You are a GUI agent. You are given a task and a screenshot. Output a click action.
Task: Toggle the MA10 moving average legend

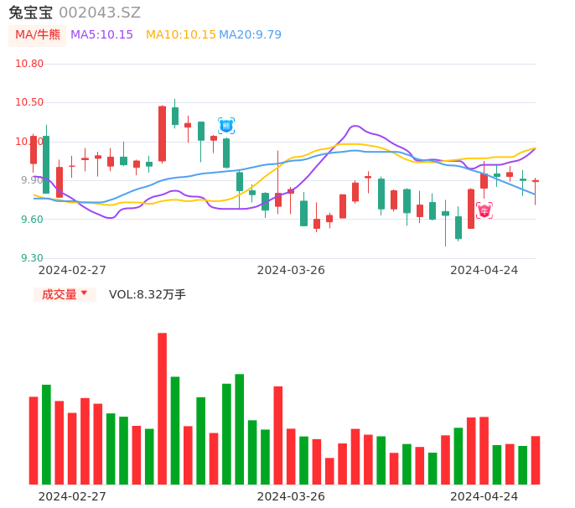tap(180, 35)
